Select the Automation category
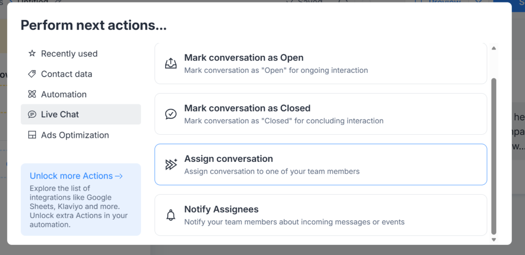This screenshot has width=525, height=255. [x=64, y=94]
